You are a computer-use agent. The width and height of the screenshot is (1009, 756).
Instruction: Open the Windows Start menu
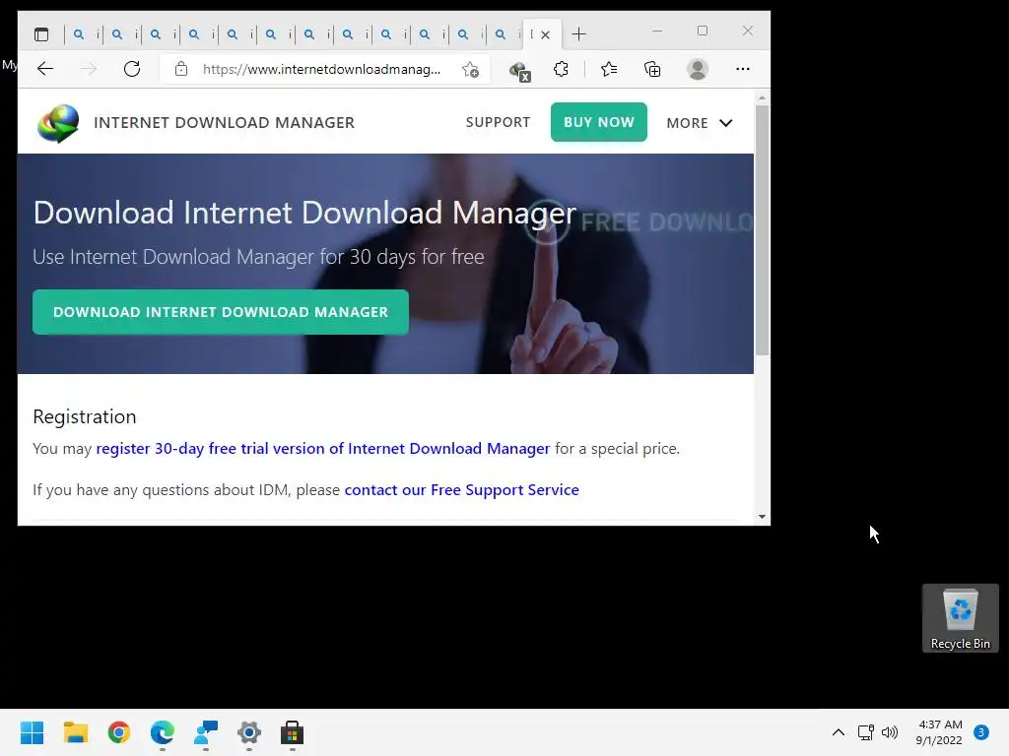coord(33,732)
